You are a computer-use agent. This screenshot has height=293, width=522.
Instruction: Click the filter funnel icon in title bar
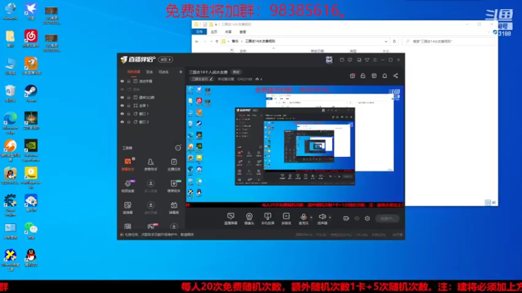367,60
